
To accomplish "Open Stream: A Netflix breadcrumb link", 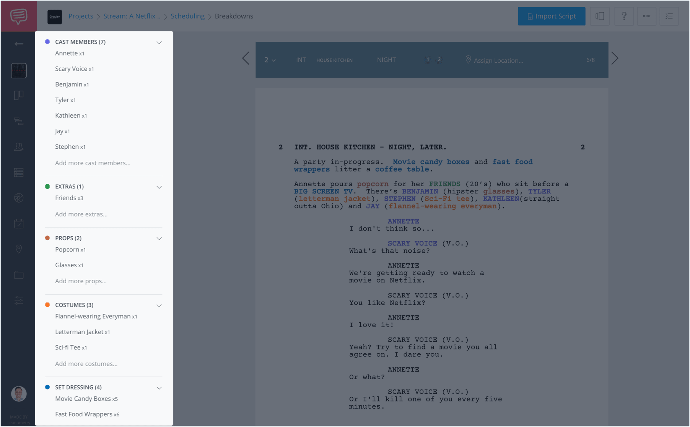I will 132,16.
